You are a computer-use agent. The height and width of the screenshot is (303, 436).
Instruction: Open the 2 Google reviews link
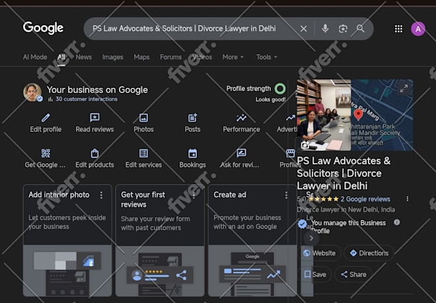click(365, 199)
